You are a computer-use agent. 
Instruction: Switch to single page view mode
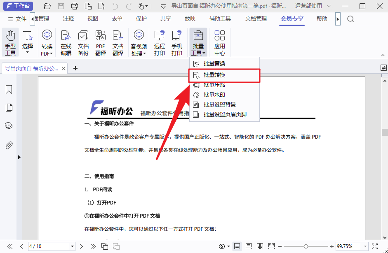click(x=237, y=246)
